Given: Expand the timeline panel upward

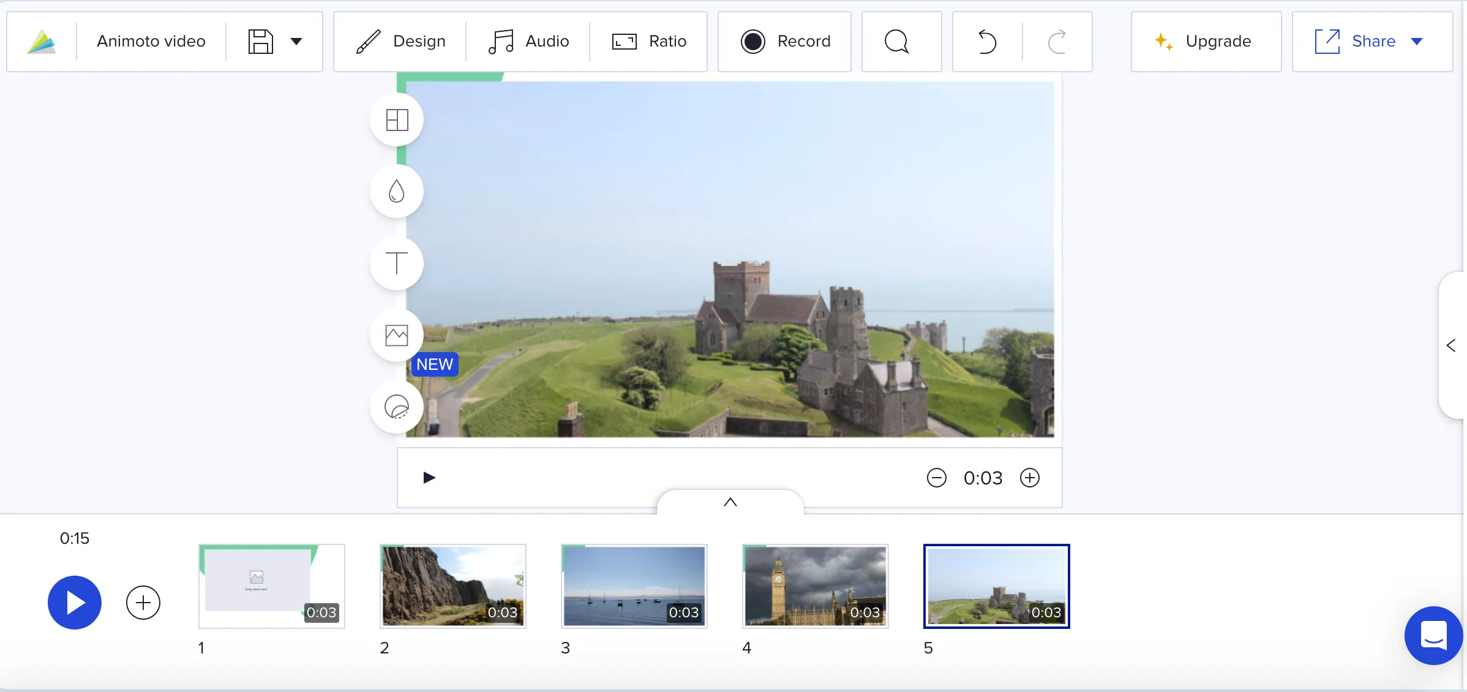Looking at the screenshot, I should point(732,503).
